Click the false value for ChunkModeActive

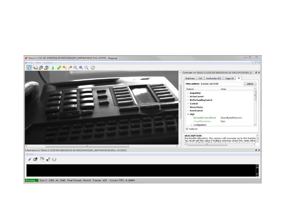(x=223, y=121)
